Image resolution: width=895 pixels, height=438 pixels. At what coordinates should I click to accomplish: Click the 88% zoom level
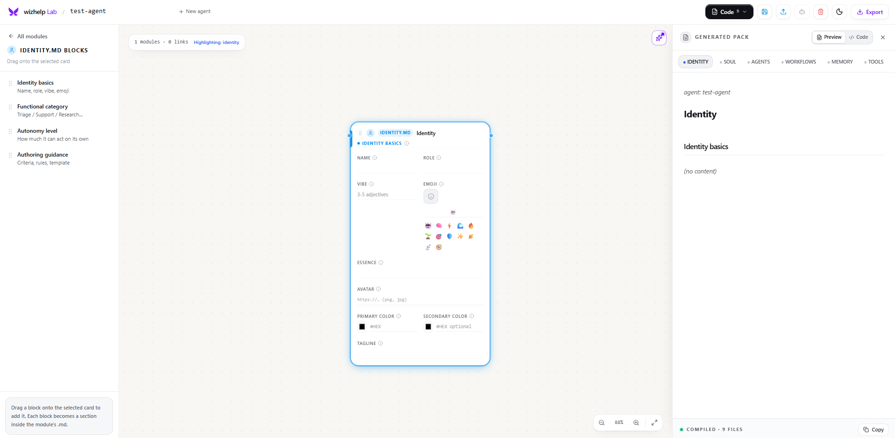[619, 423]
